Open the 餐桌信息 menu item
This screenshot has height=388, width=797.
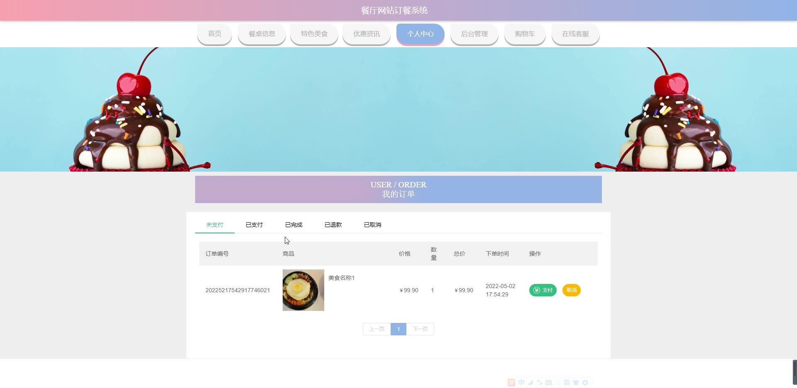pos(262,34)
